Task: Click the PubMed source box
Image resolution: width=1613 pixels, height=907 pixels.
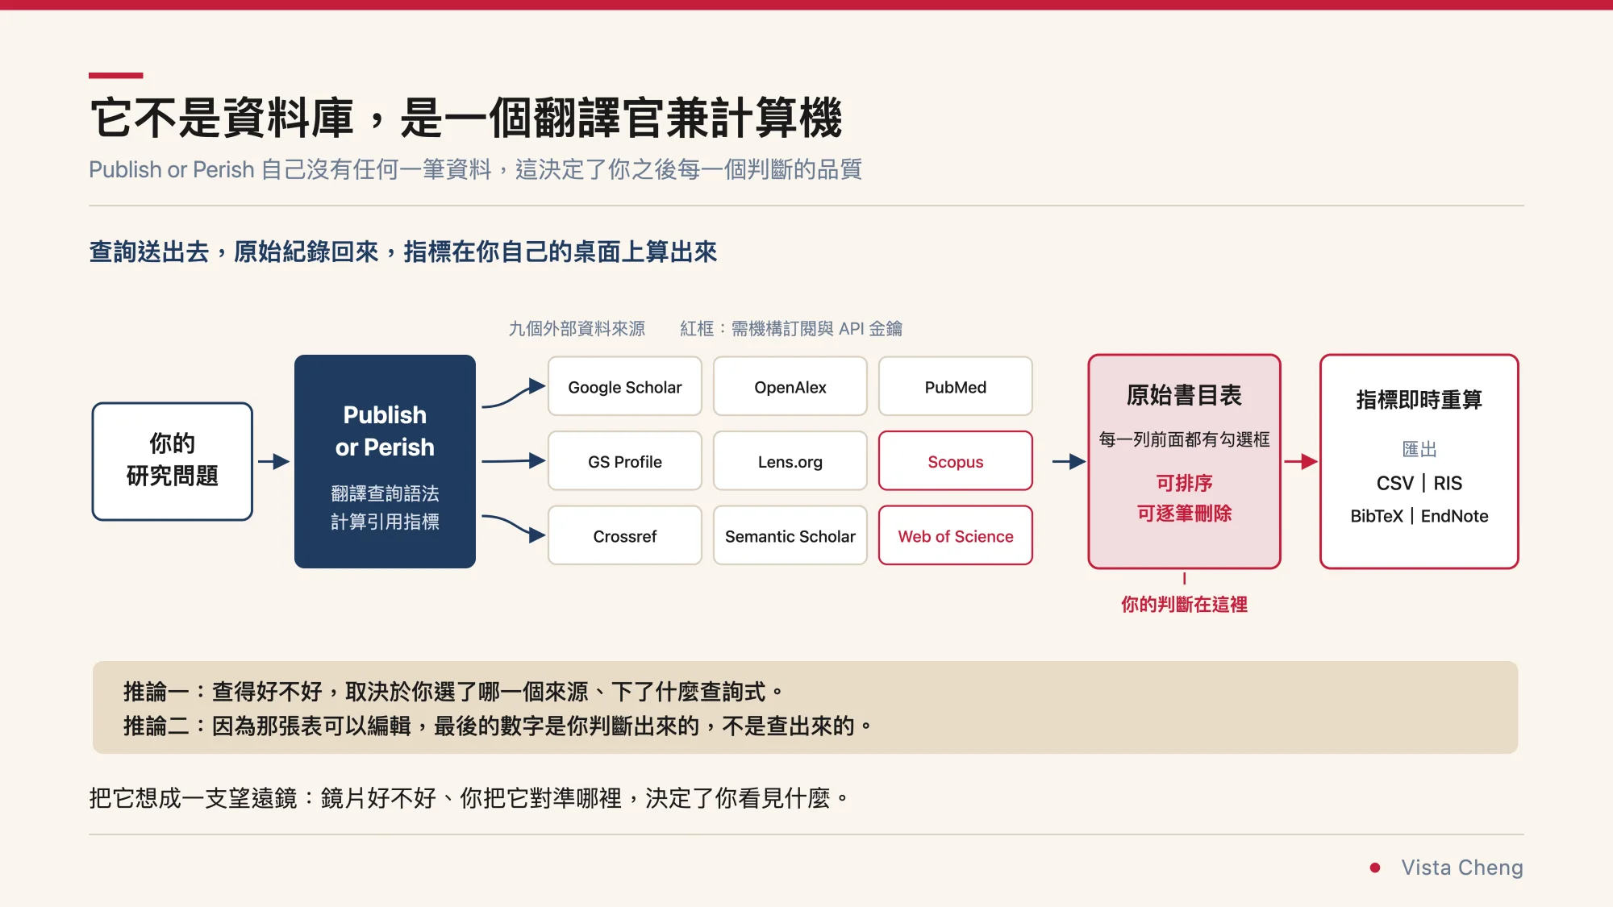Action: (x=956, y=387)
